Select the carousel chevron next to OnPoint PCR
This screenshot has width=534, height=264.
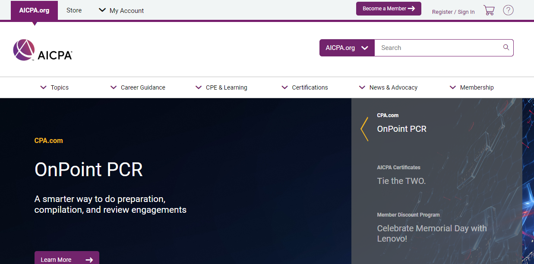(x=364, y=129)
